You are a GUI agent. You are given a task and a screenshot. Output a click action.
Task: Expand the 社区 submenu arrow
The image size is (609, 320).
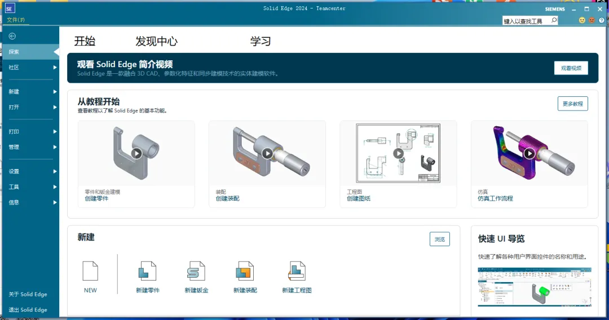click(x=55, y=68)
